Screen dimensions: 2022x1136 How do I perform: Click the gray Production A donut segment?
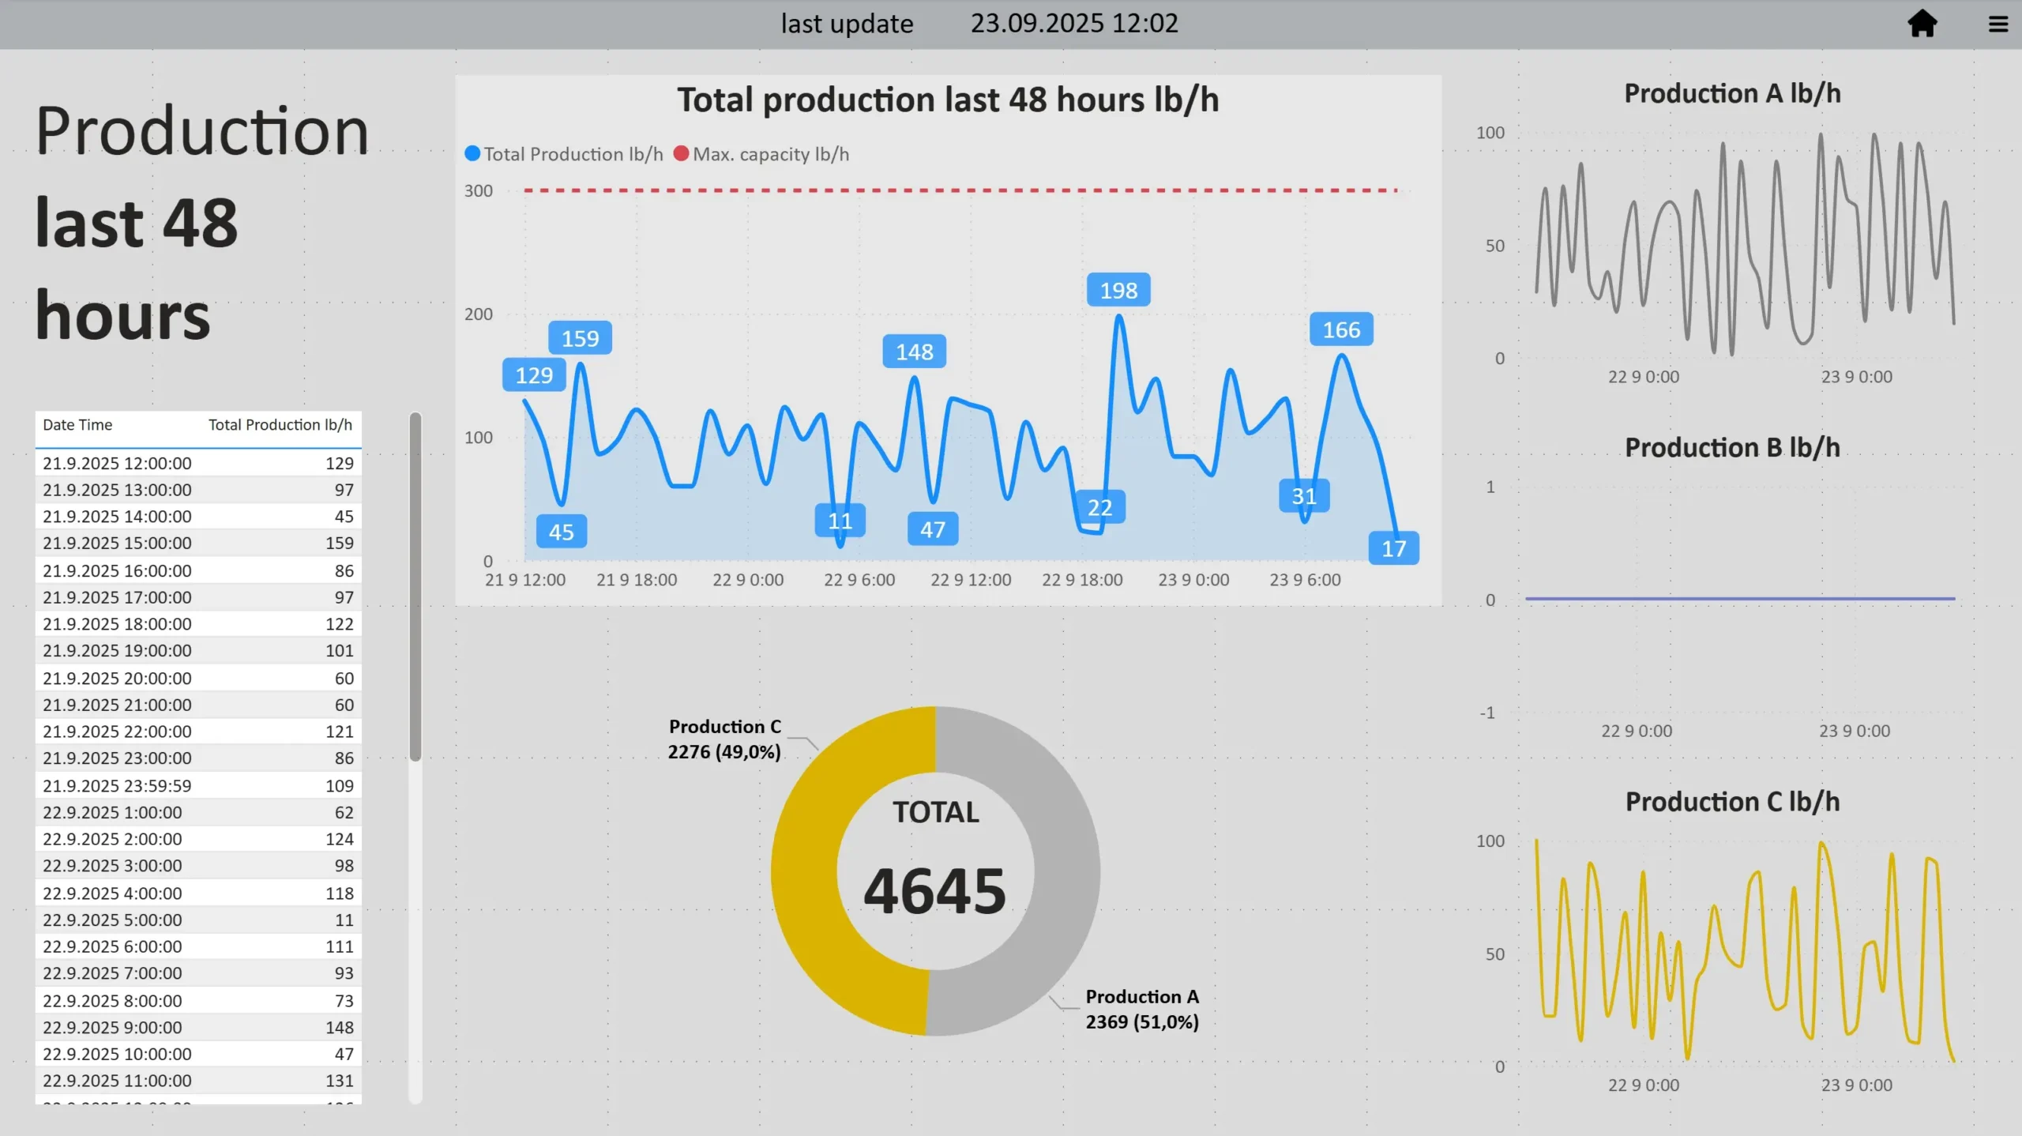1066,873
